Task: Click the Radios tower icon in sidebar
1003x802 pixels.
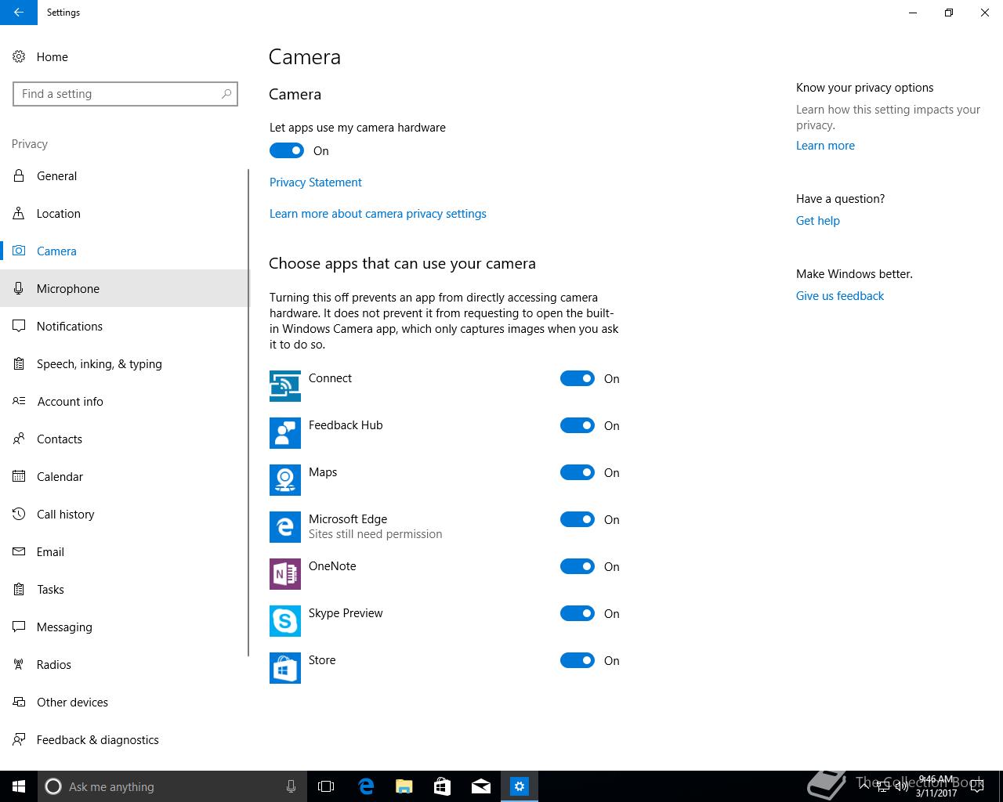Action: click(19, 664)
